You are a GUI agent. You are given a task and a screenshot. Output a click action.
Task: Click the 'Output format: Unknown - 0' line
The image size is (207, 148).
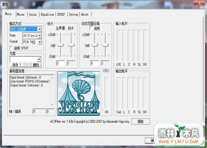point(27,85)
